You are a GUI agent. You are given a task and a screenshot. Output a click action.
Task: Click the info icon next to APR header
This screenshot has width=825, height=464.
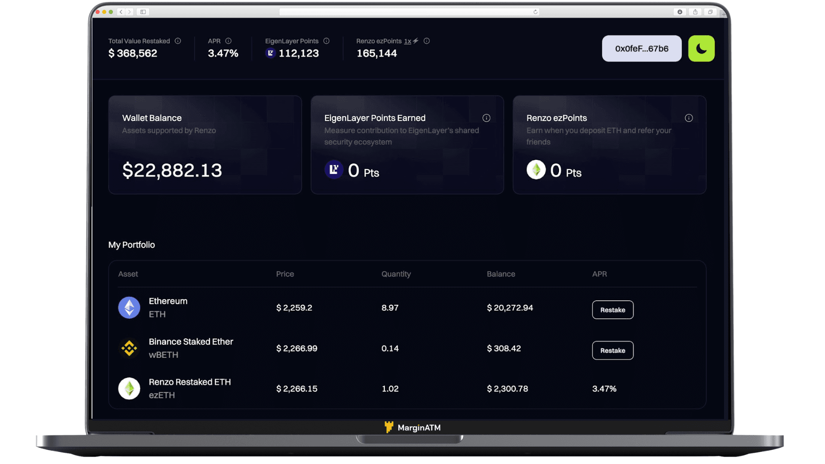click(x=228, y=41)
